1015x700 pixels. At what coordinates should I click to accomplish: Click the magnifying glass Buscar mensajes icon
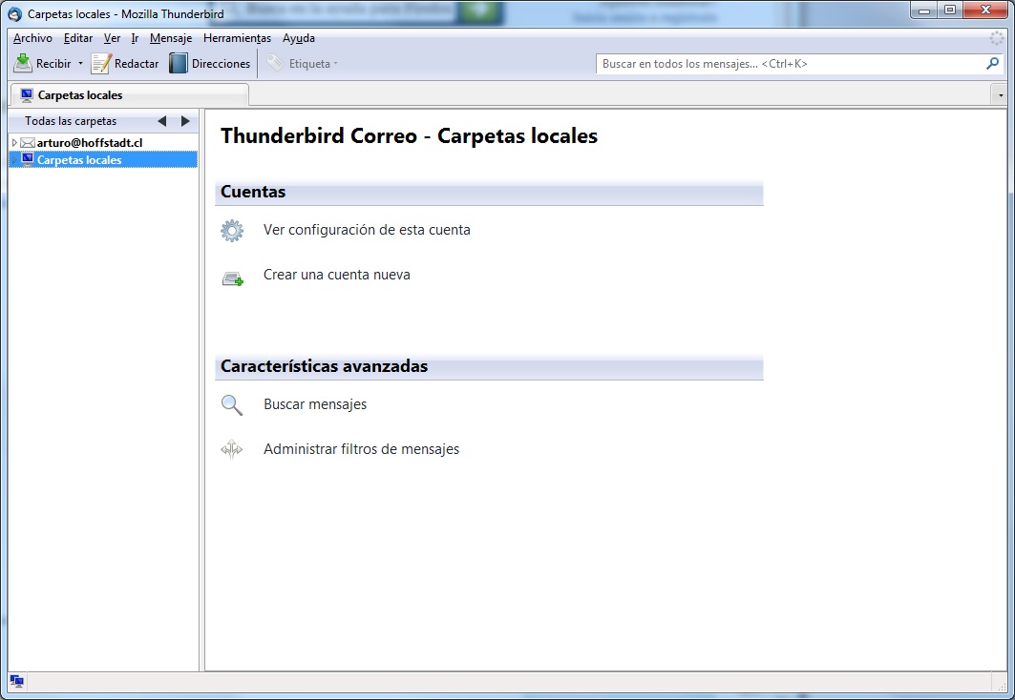pyautogui.click(x=232, y=405)
